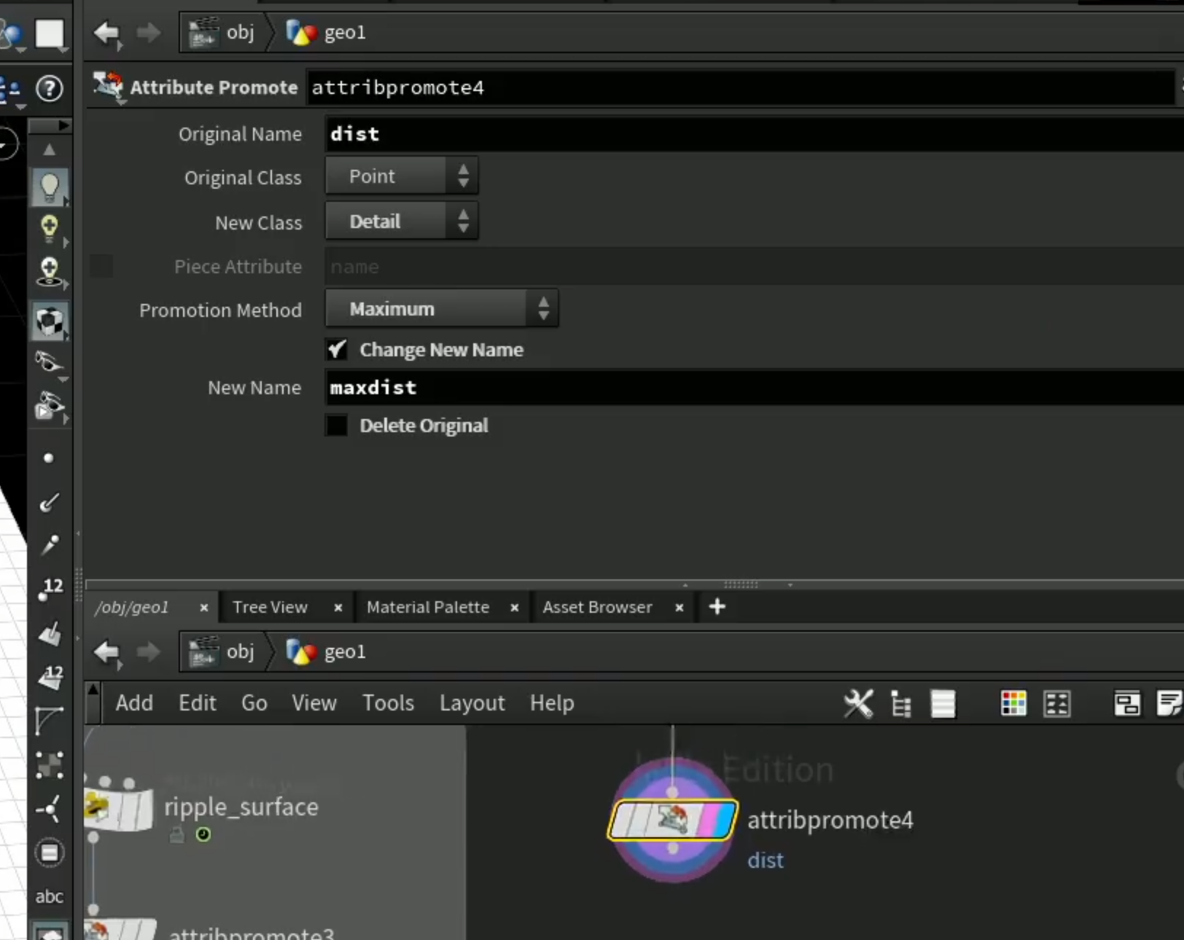Switch to the Material Palette tab
The image size is (1184, 940).
pos(428,607)
